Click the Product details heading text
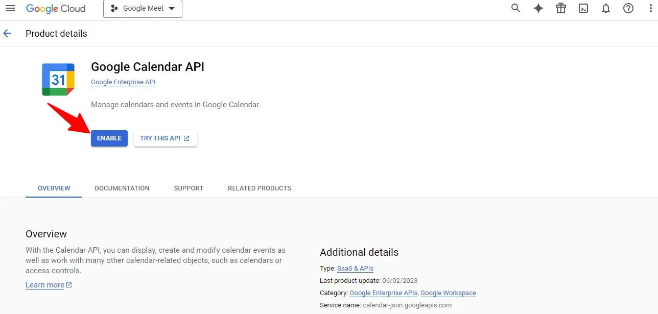The image size is (658, 314). click(x=56, y=34)
